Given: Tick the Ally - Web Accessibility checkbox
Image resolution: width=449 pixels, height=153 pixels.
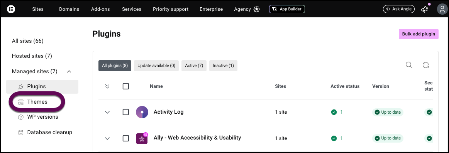Looking at the screenshot, I should pos(126,138).
